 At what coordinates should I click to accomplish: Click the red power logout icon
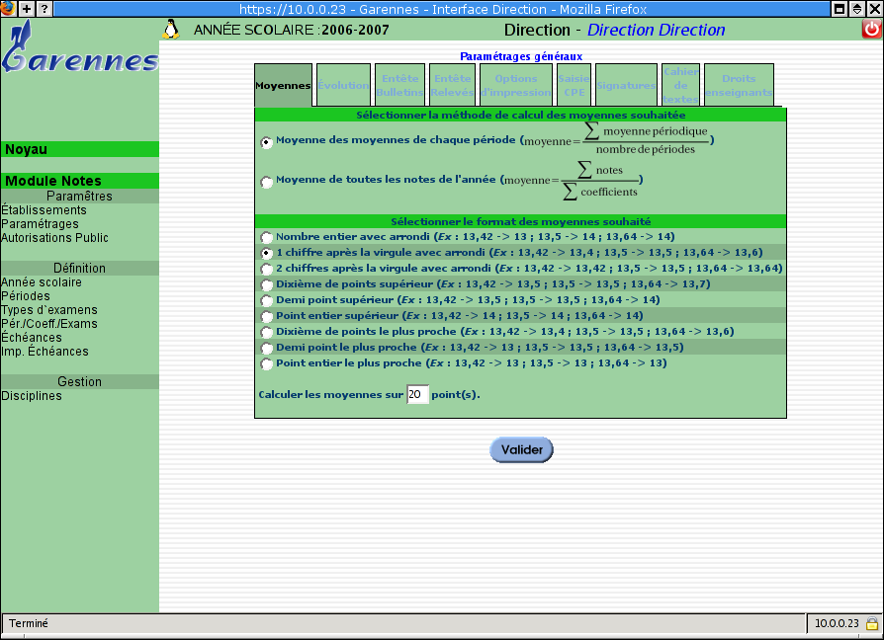pyautogui.click(x=871, y=30)
